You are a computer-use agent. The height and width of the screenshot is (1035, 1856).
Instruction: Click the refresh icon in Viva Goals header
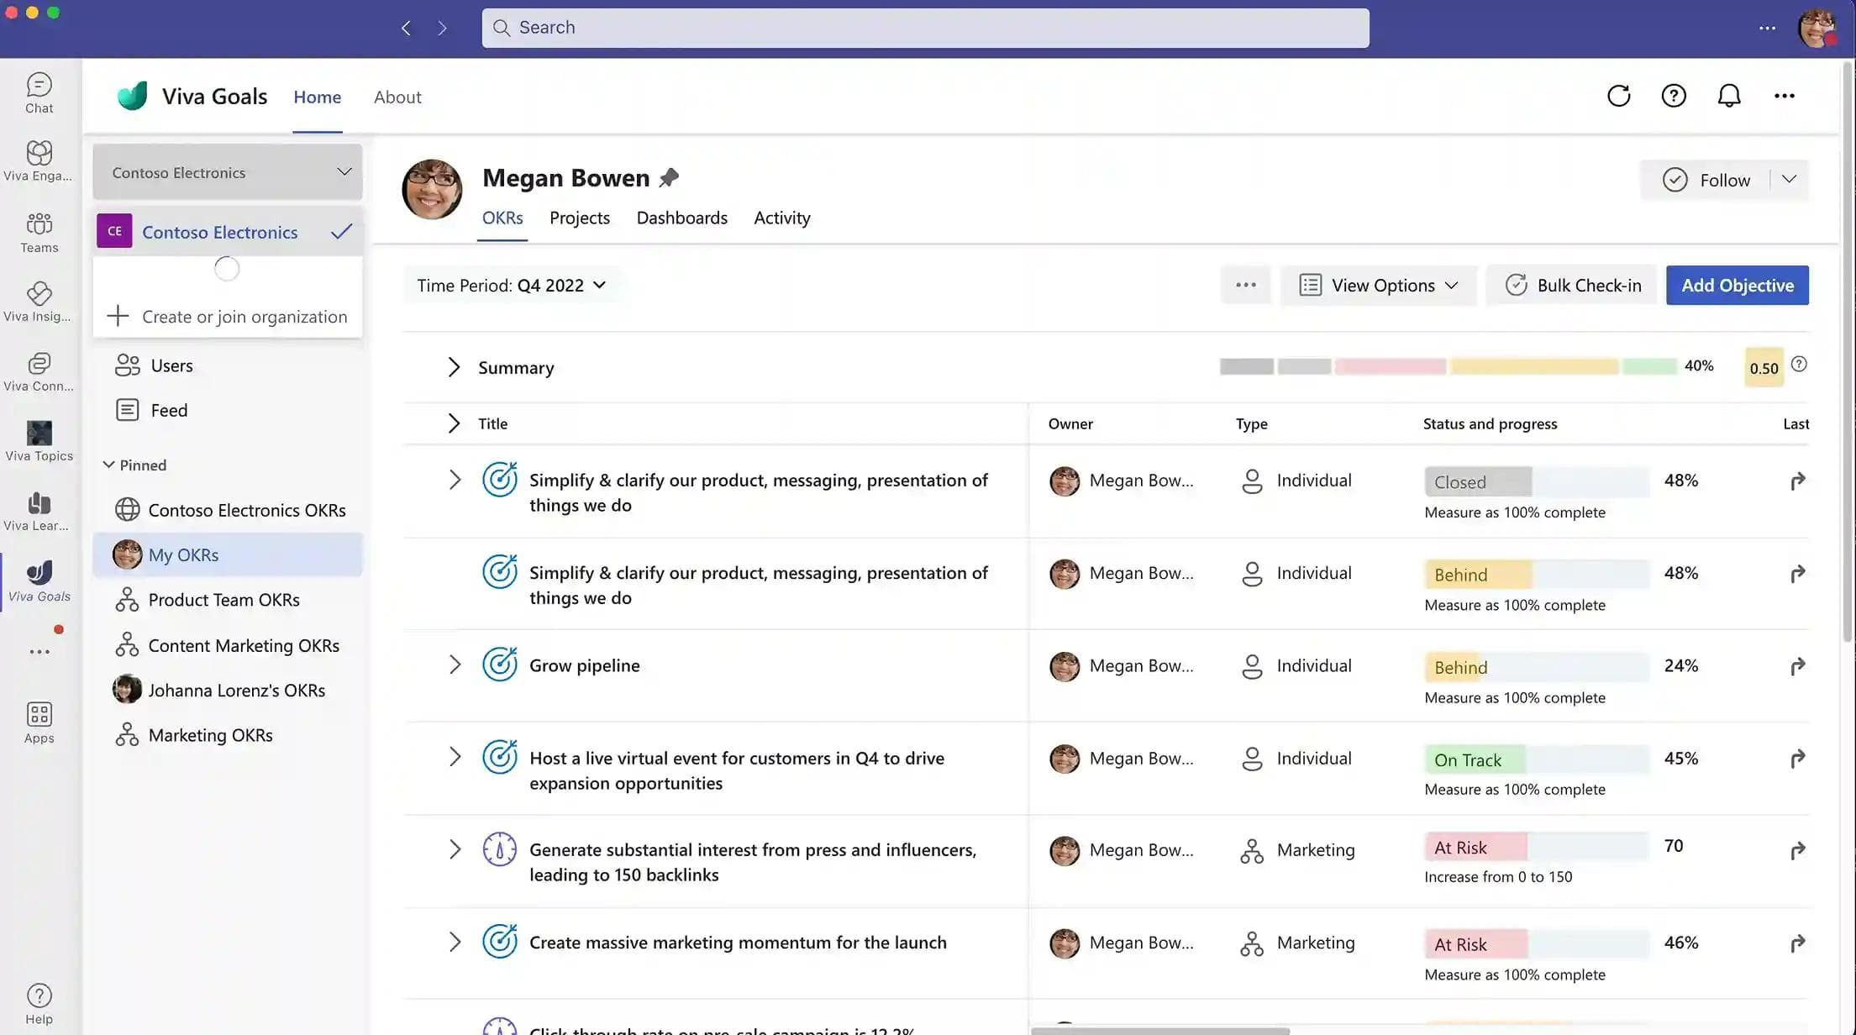[x=1618, y=96]
